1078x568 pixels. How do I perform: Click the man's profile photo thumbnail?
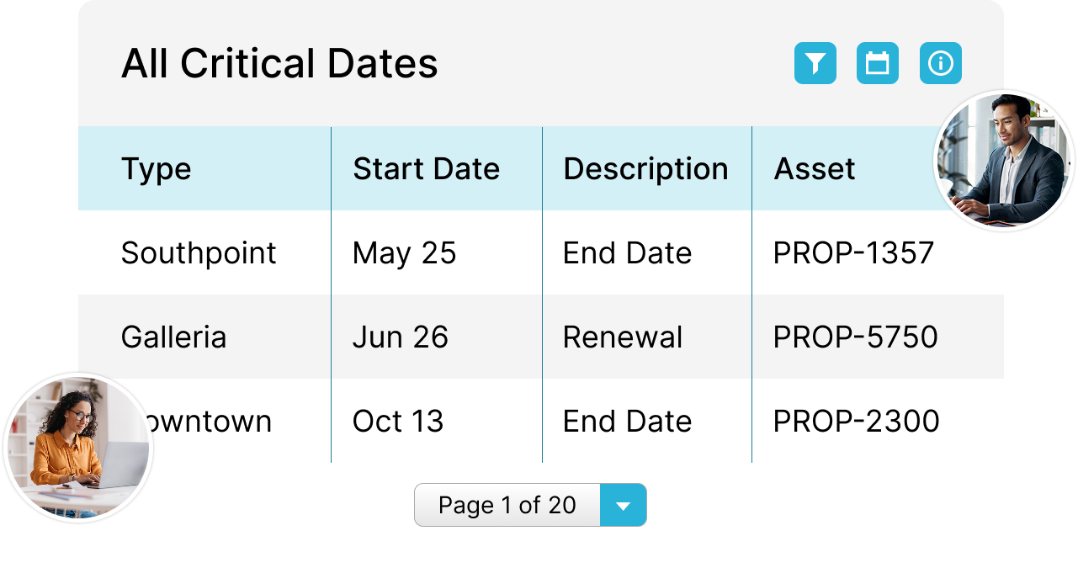(1004, 160)
